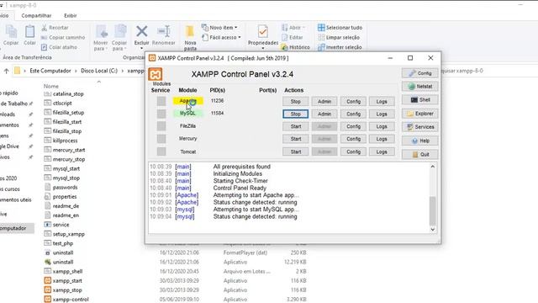The width and height of the screenshot is (538, 303).
Task: Click the log scrollbar up arrow
Action: point(433,167)
